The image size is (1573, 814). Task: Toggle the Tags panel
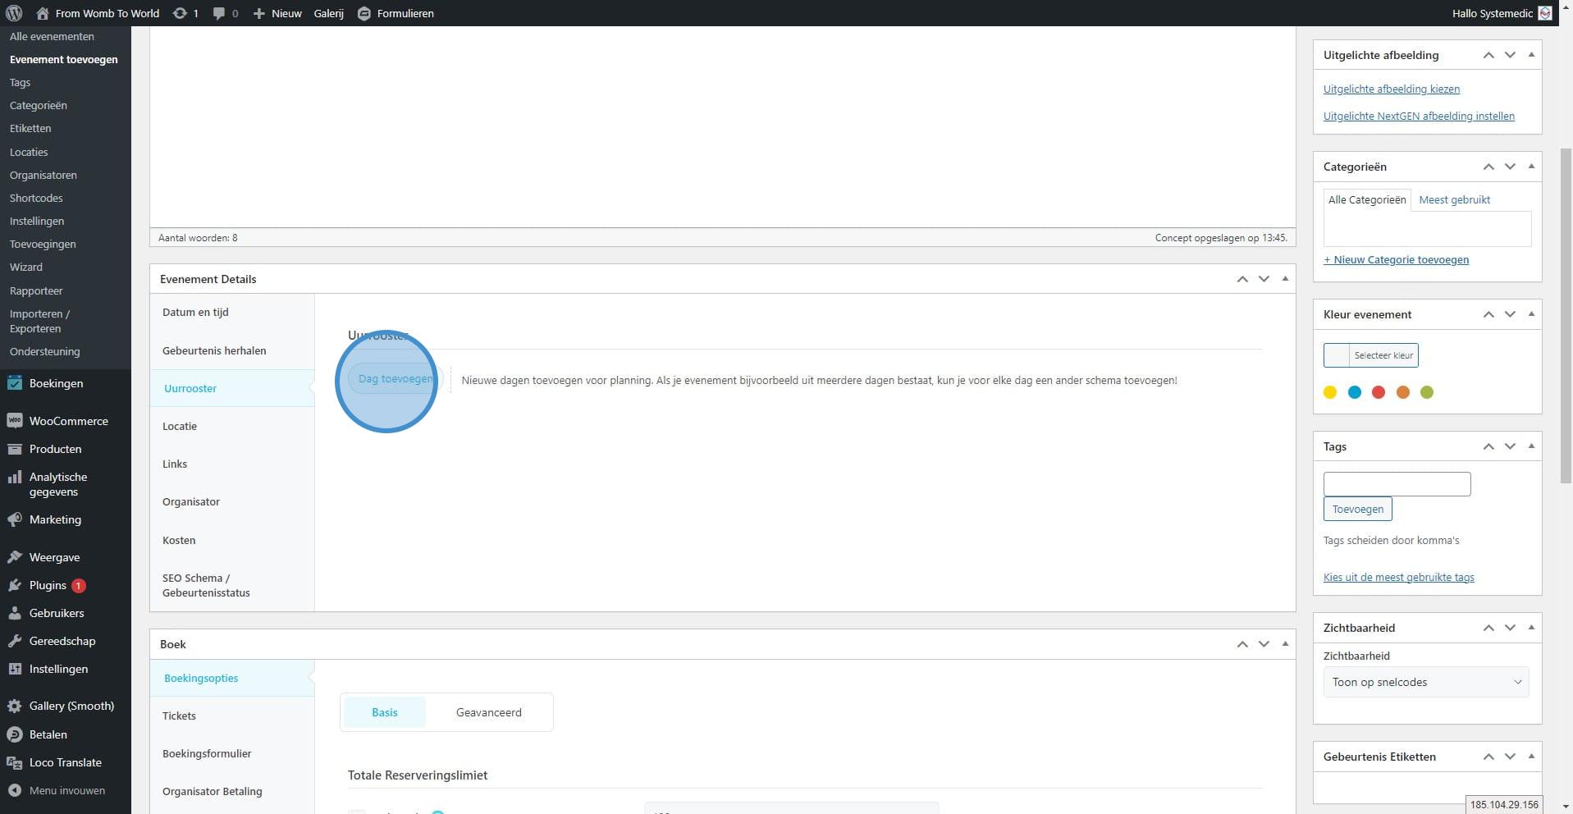click(x=1531, y=446)
